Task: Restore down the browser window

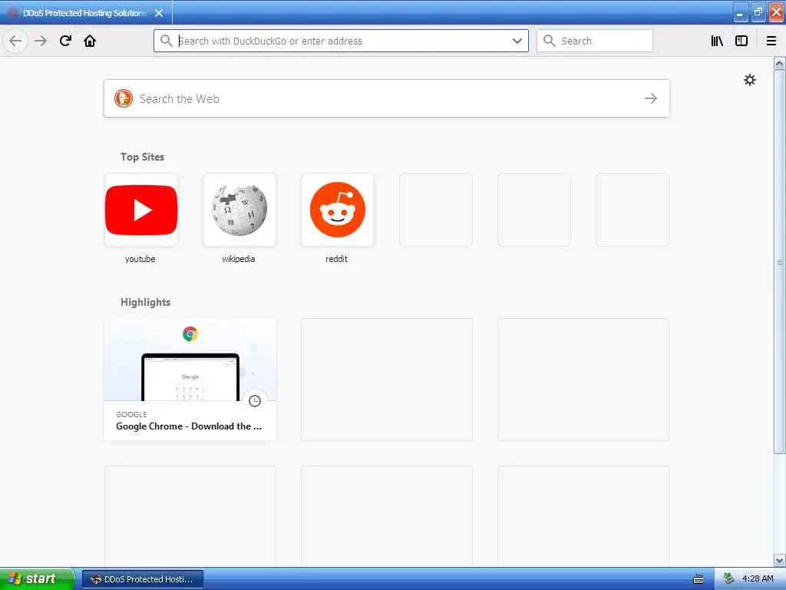Action: pos(758,12)
